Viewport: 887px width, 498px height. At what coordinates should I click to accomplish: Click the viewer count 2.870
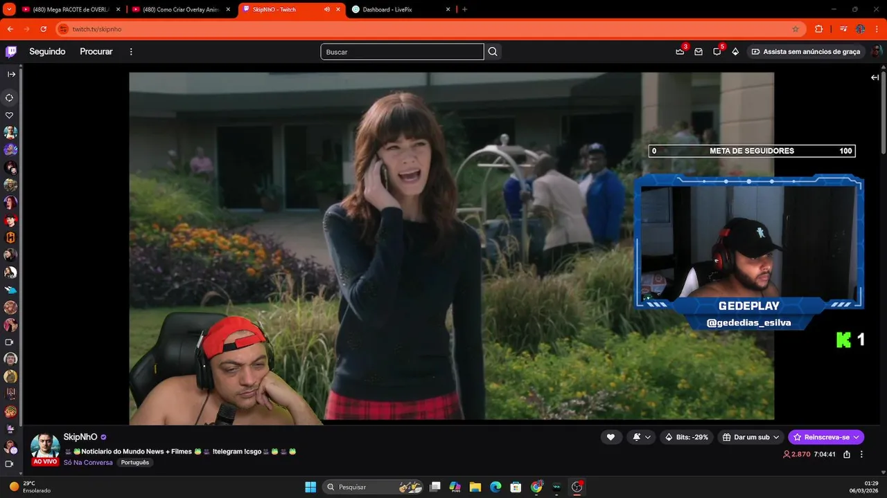[796, 454]
